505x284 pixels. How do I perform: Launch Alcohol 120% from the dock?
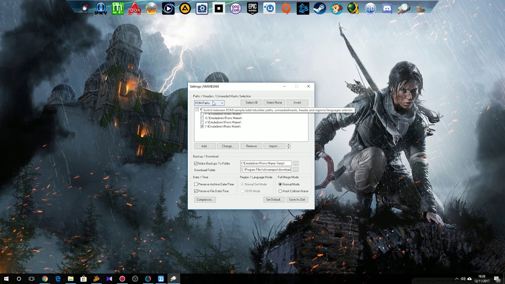tap(135, 8)
